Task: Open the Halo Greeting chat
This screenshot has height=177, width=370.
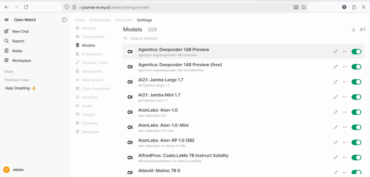Action: coord(20,88)
